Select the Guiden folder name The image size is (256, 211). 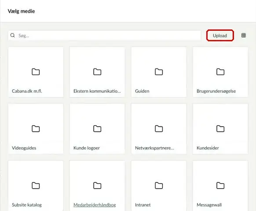[142, 91]
